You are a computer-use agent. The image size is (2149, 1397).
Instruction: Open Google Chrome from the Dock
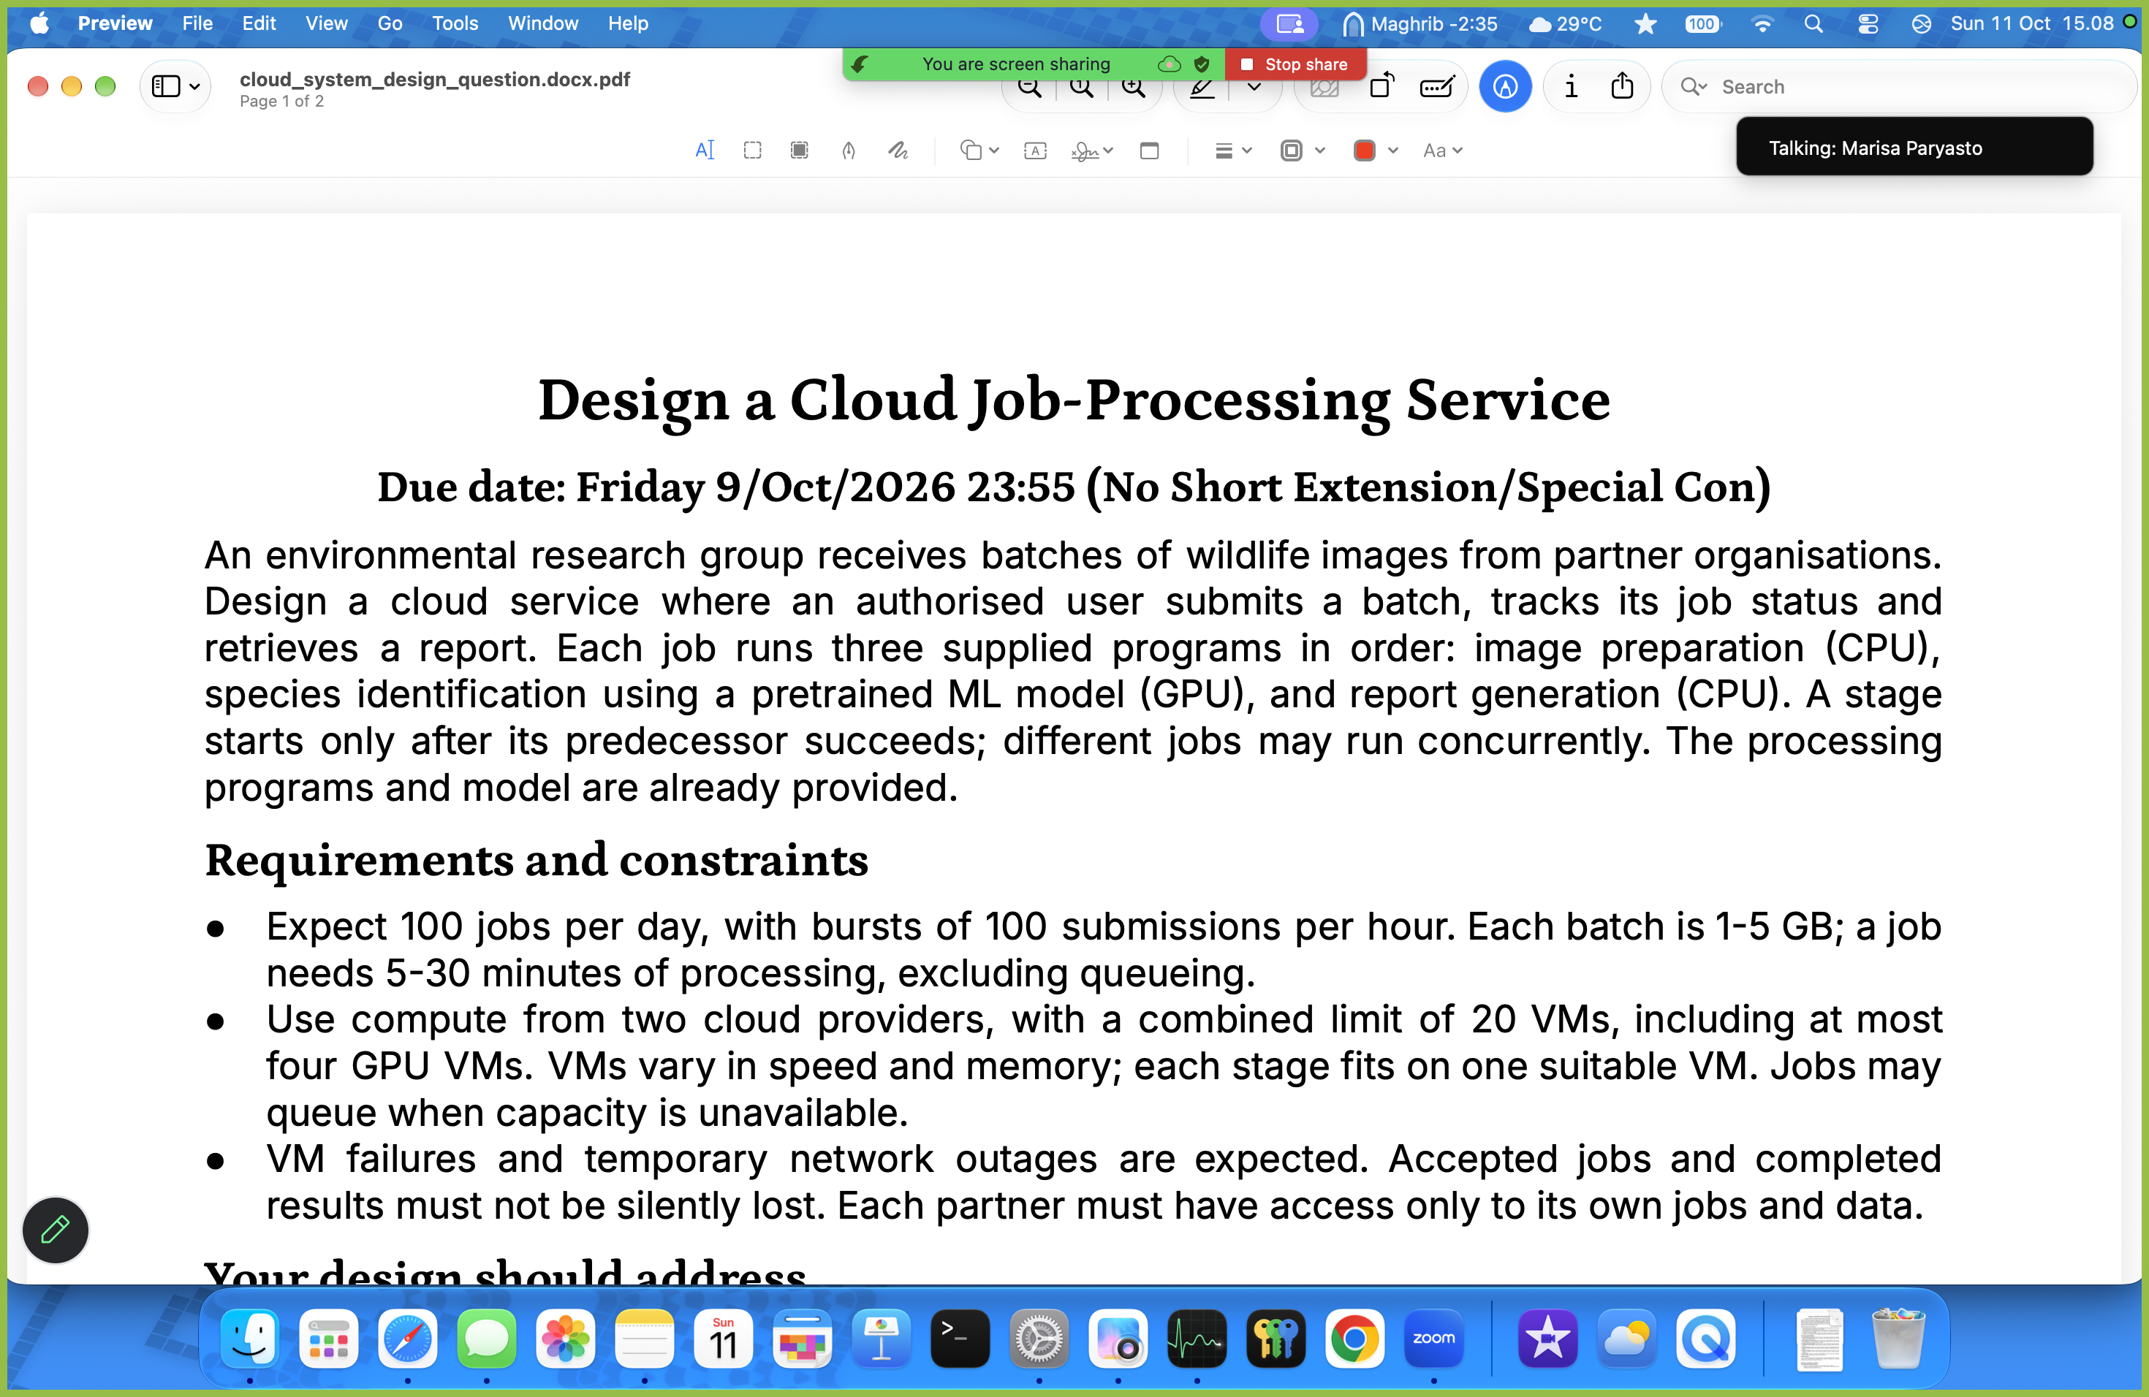point(1354,1339)
